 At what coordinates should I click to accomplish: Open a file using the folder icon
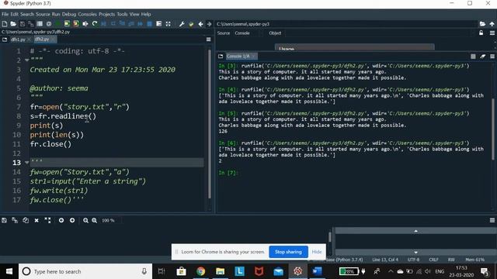click(x=13, y=24)
